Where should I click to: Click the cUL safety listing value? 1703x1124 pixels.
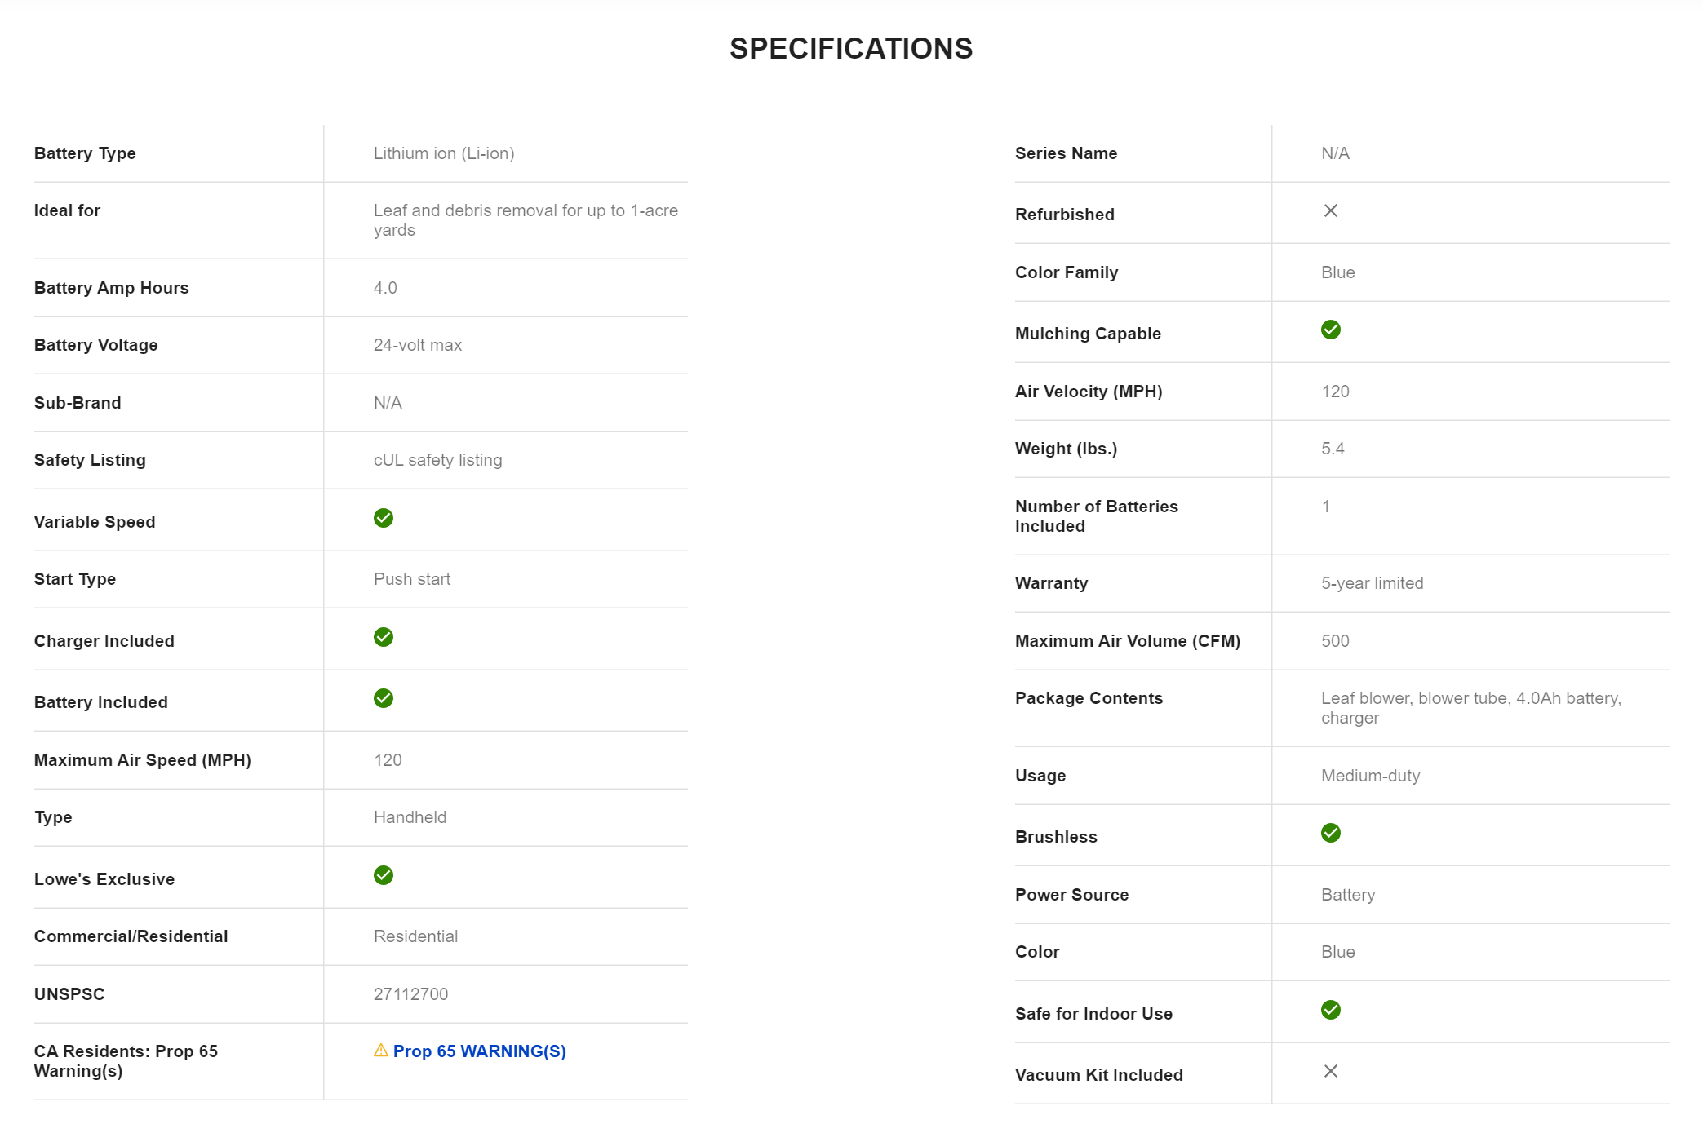point(437,460)
